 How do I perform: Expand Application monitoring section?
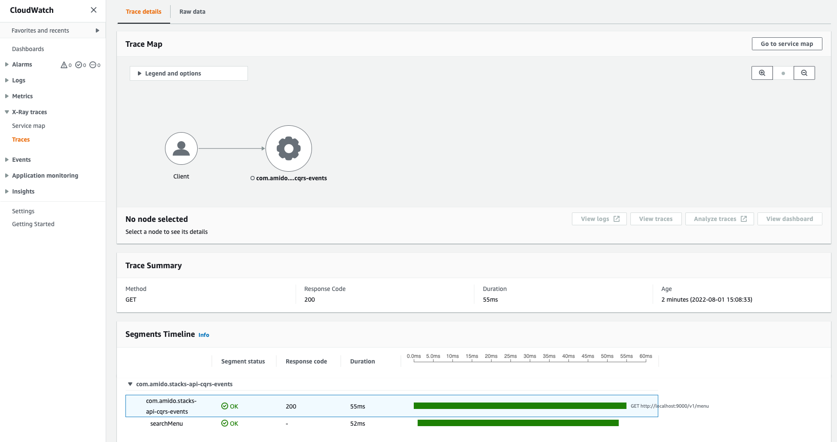[x=7, y=176]
